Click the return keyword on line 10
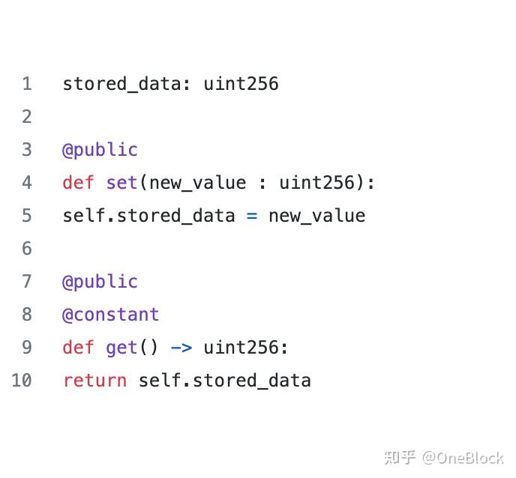The width and height of the screenshot is (516, 478). tap(94, 381)
